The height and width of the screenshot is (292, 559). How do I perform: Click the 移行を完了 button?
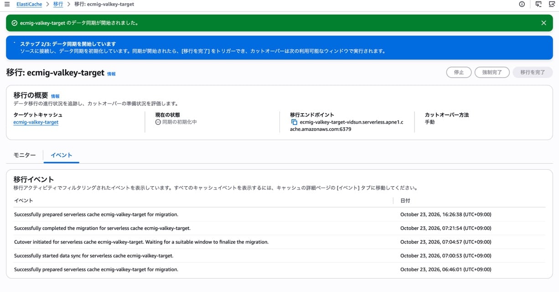(533, 72)
